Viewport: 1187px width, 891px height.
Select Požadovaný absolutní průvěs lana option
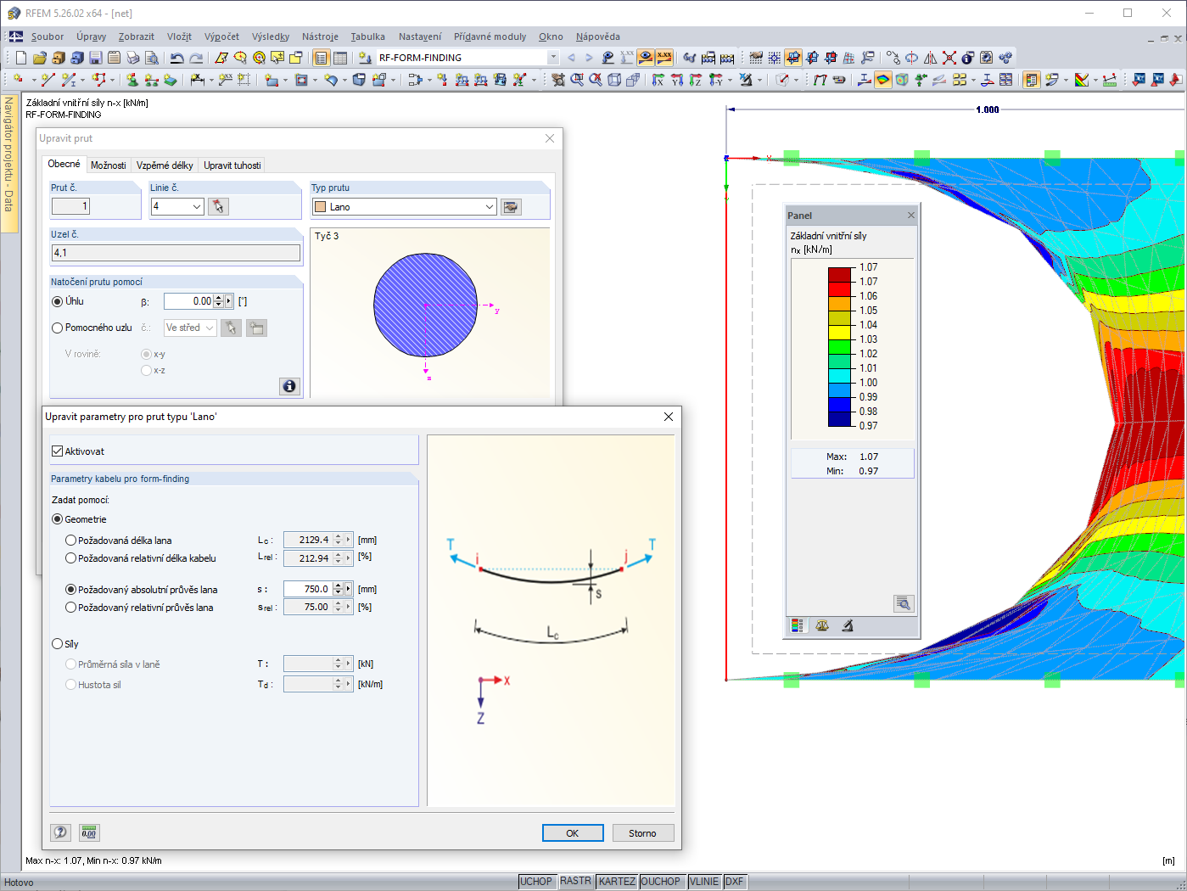[x=71, y=590]
